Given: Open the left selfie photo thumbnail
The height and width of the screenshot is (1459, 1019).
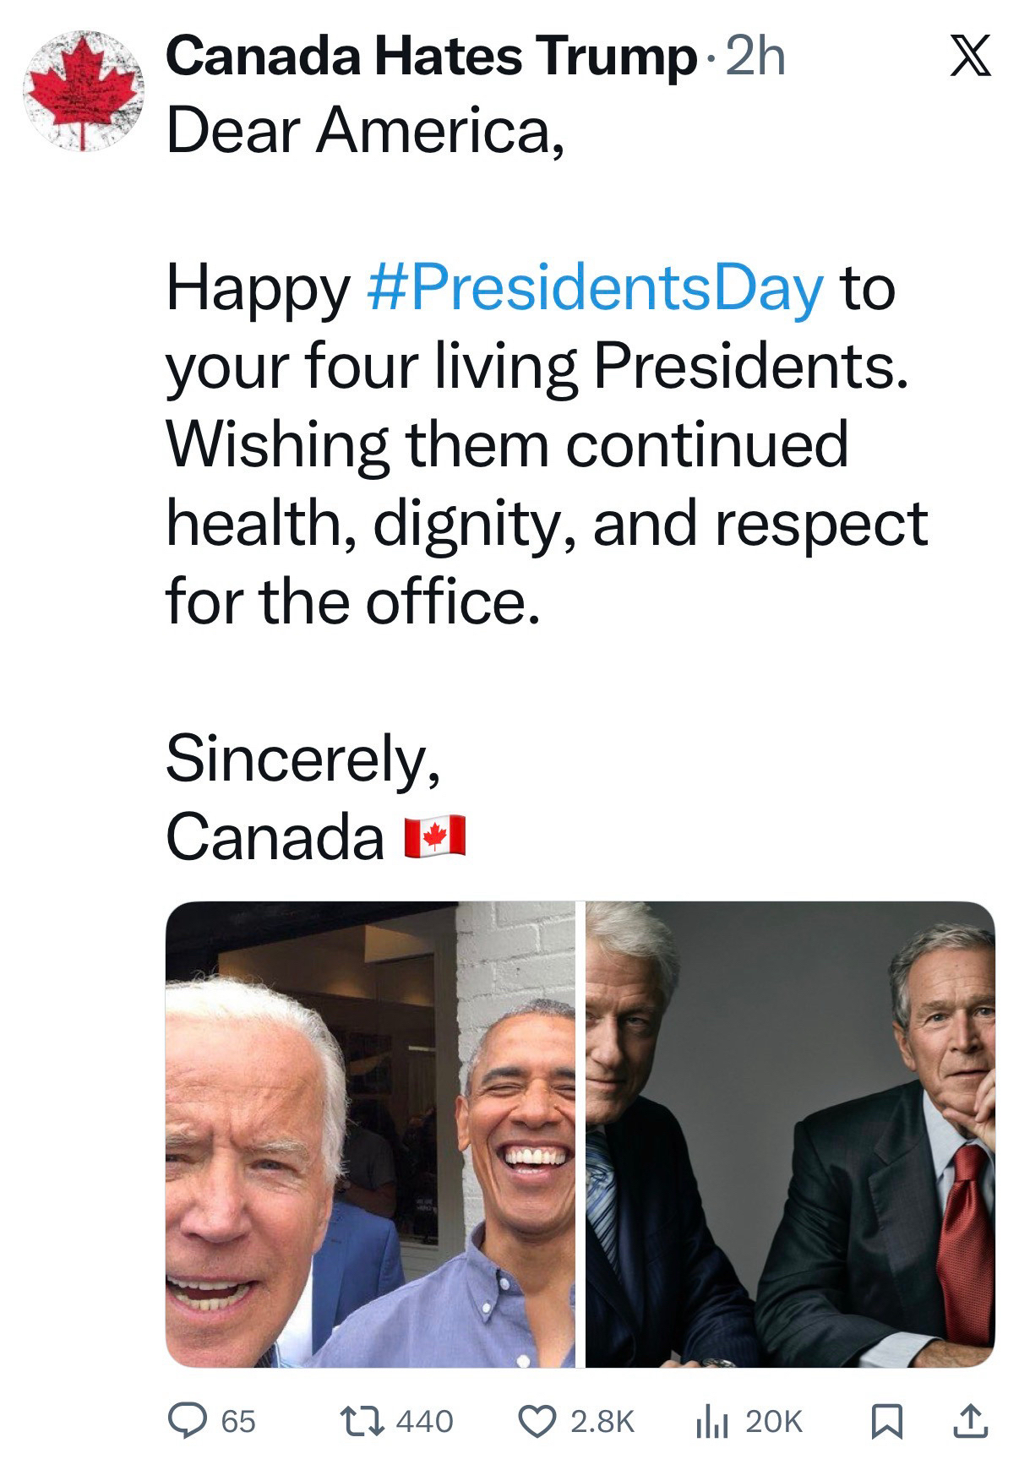Looking at the screenshot, I should 370,1135.
